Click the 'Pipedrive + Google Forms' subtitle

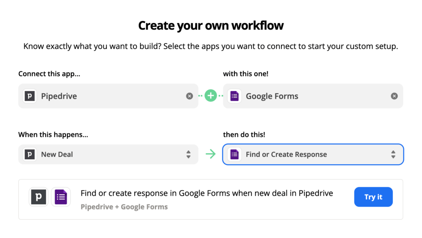(x=124, y=207)
